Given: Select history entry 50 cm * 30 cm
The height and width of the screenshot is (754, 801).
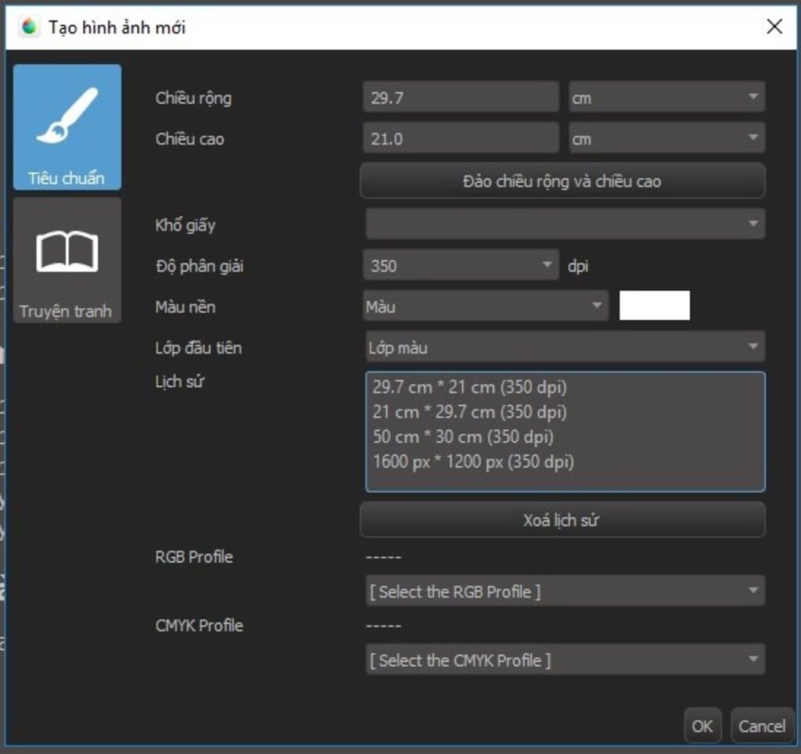Looking at the screenshot, I should (463, 436).
